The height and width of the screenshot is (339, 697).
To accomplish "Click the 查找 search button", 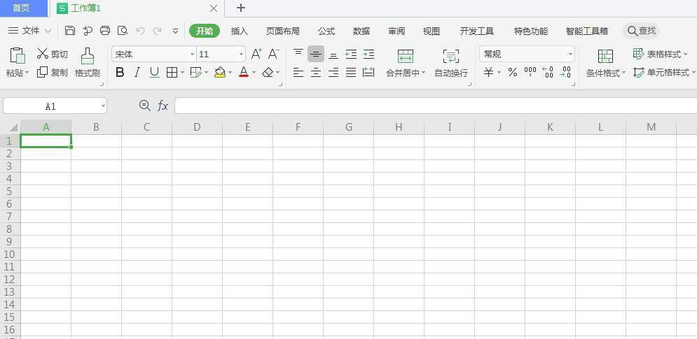I will pyautogui.click(x=641, y=31).
